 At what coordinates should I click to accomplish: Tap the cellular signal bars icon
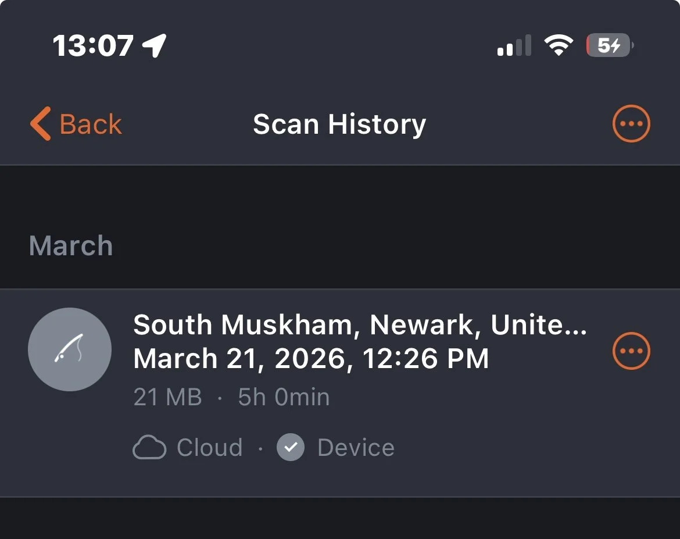coord(514,45)
